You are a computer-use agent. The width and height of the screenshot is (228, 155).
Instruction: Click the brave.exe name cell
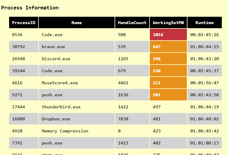pos(77,47)
